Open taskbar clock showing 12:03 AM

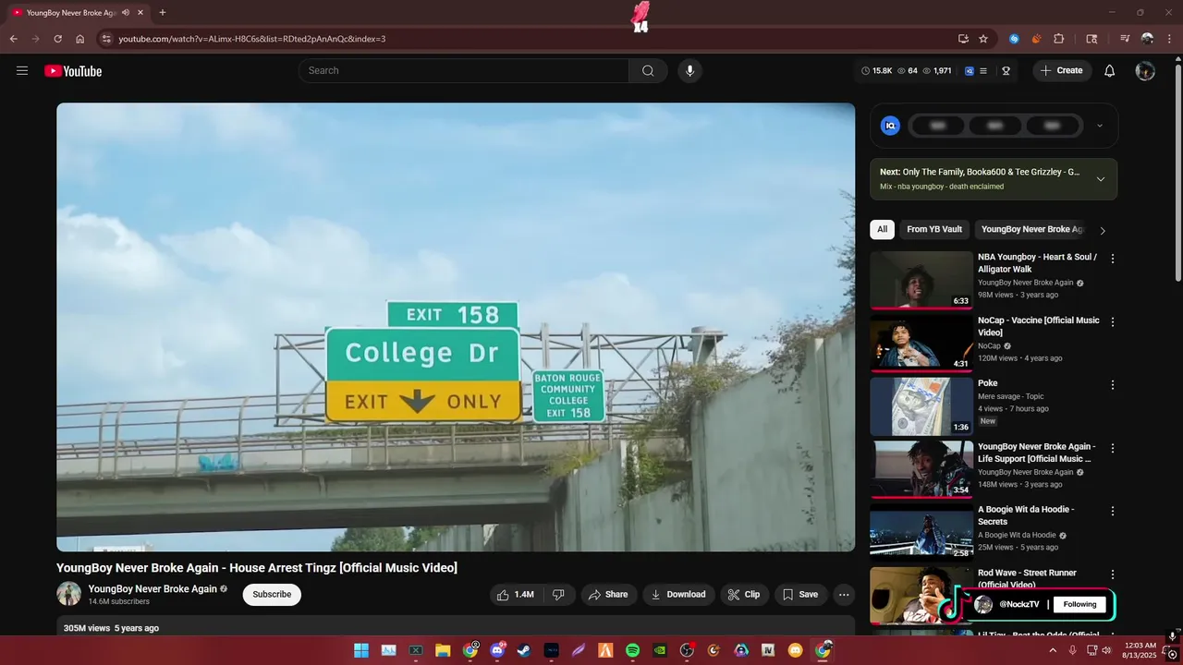pyautogui.click(x=1140, y=650)
